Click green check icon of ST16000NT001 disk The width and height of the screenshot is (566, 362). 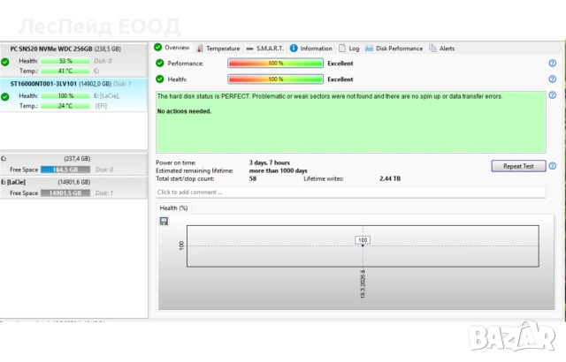(x=5, y=96)
